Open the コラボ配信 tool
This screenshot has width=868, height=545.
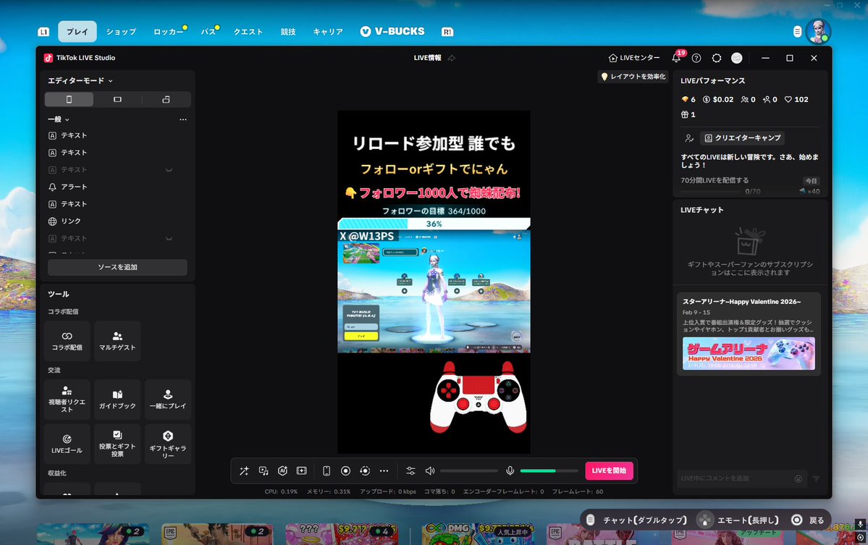click(67, 341)
